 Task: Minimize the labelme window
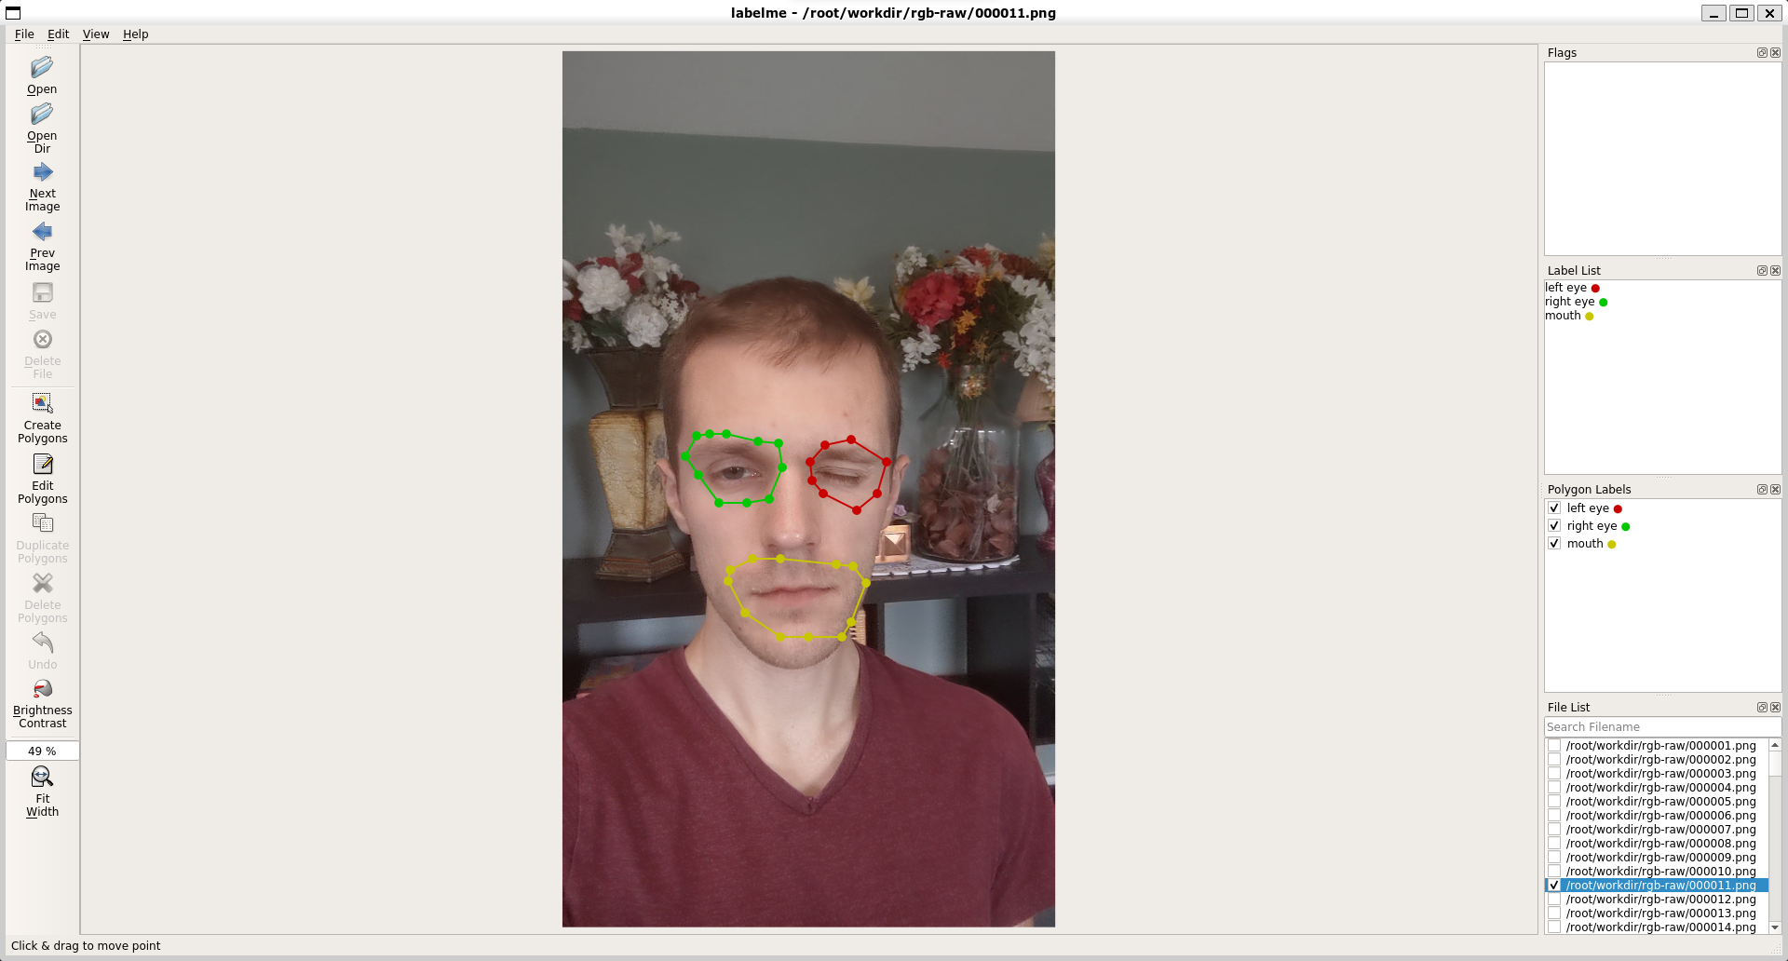click(x=1713, y=13)
